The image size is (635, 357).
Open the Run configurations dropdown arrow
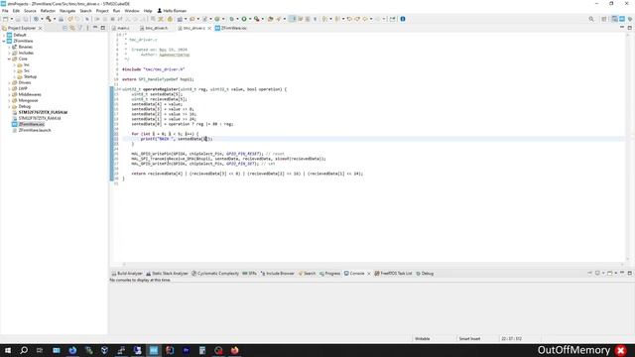click(250, 19)
